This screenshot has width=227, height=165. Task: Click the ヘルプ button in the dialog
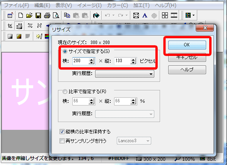tap(187, 70)
